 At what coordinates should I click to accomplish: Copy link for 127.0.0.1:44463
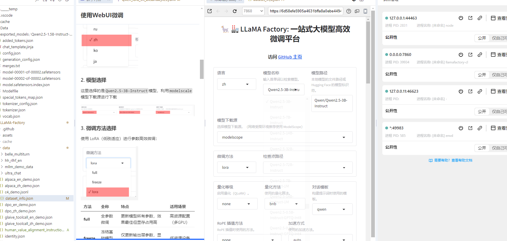tap(480, 18)
